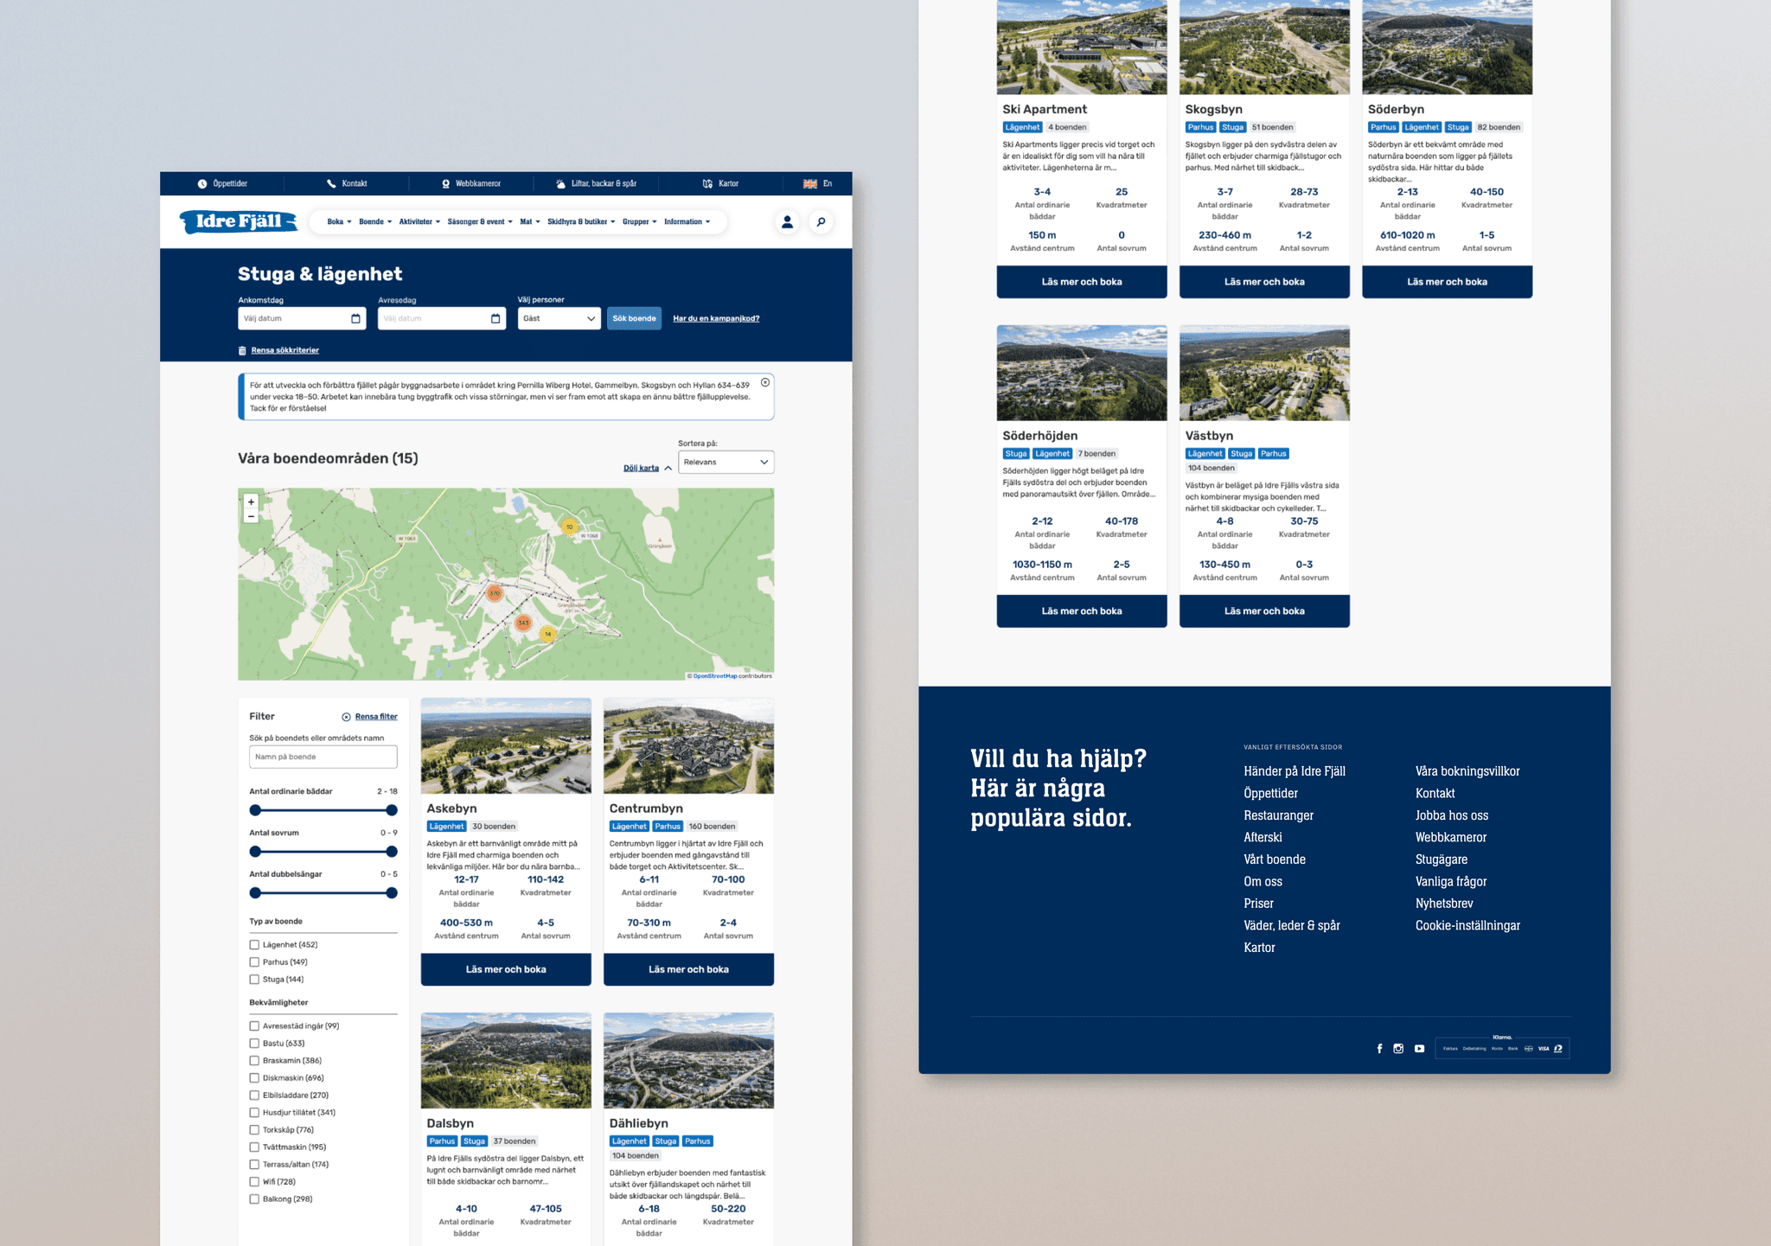The image size is (1771, 1246).
Task: Click right handle of Antal dubbelsängar slider
Action: tap(392, 893)
